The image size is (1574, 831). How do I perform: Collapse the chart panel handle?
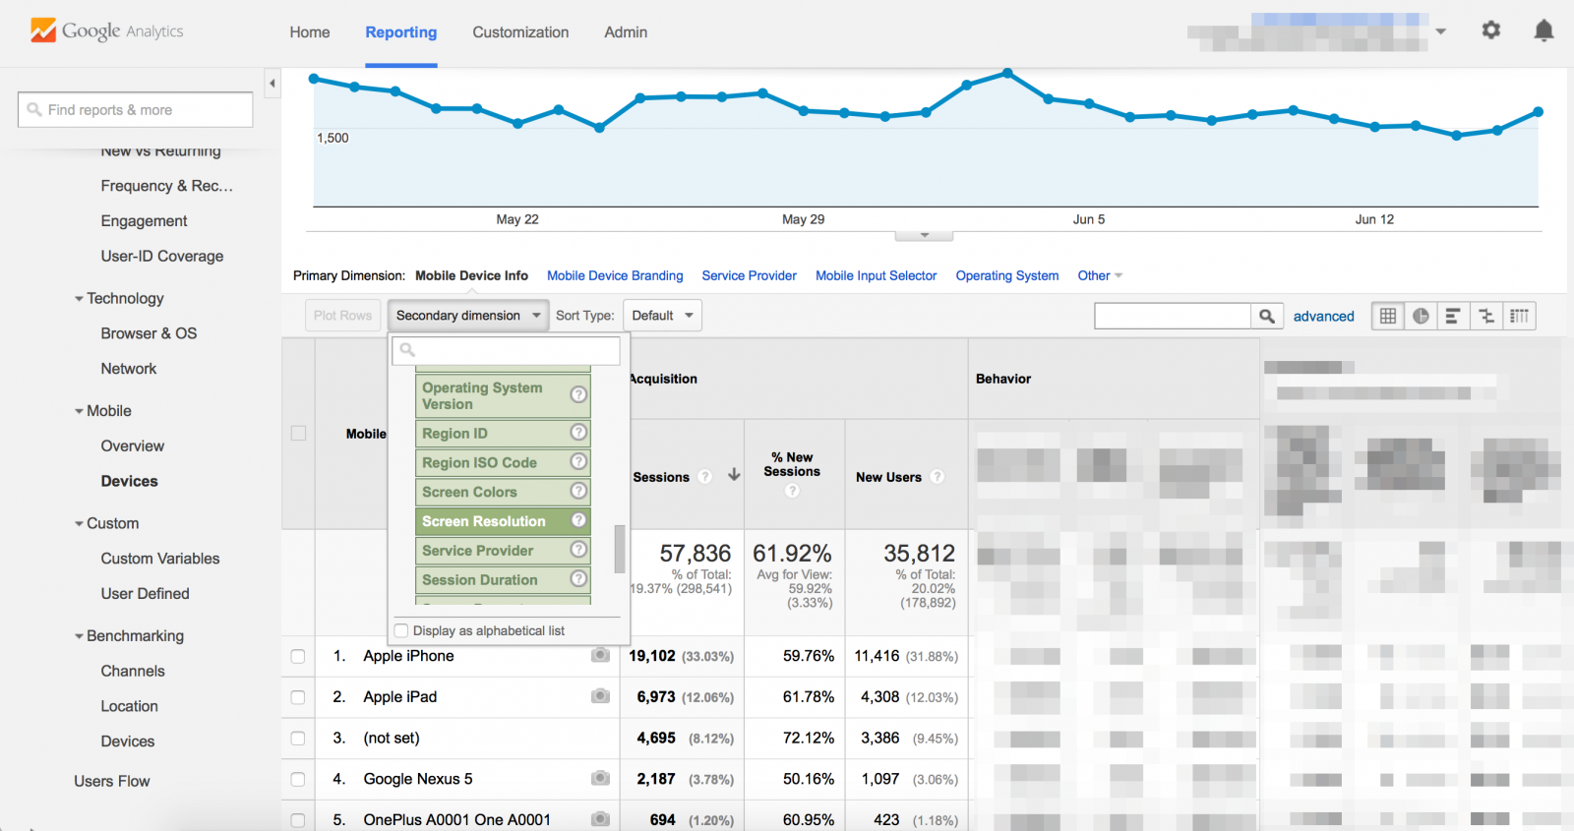pyautogui.click(x=924, y=236)
